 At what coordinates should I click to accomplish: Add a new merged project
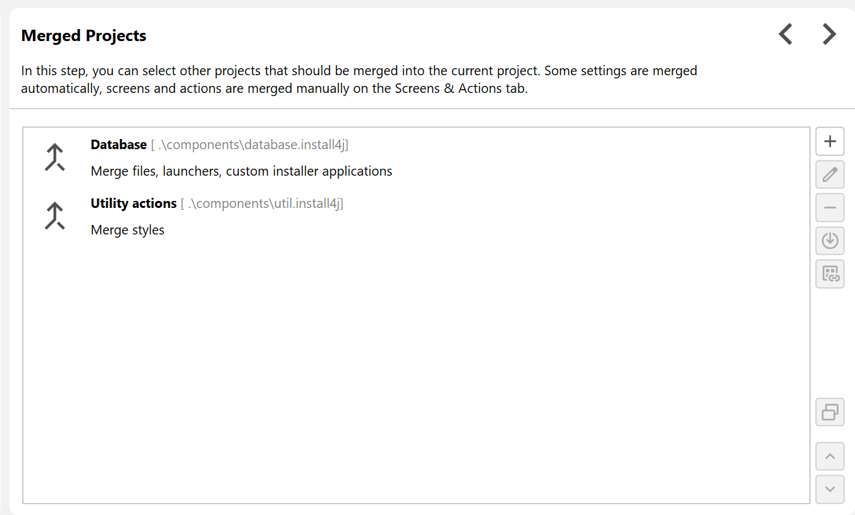coord(830,141)
